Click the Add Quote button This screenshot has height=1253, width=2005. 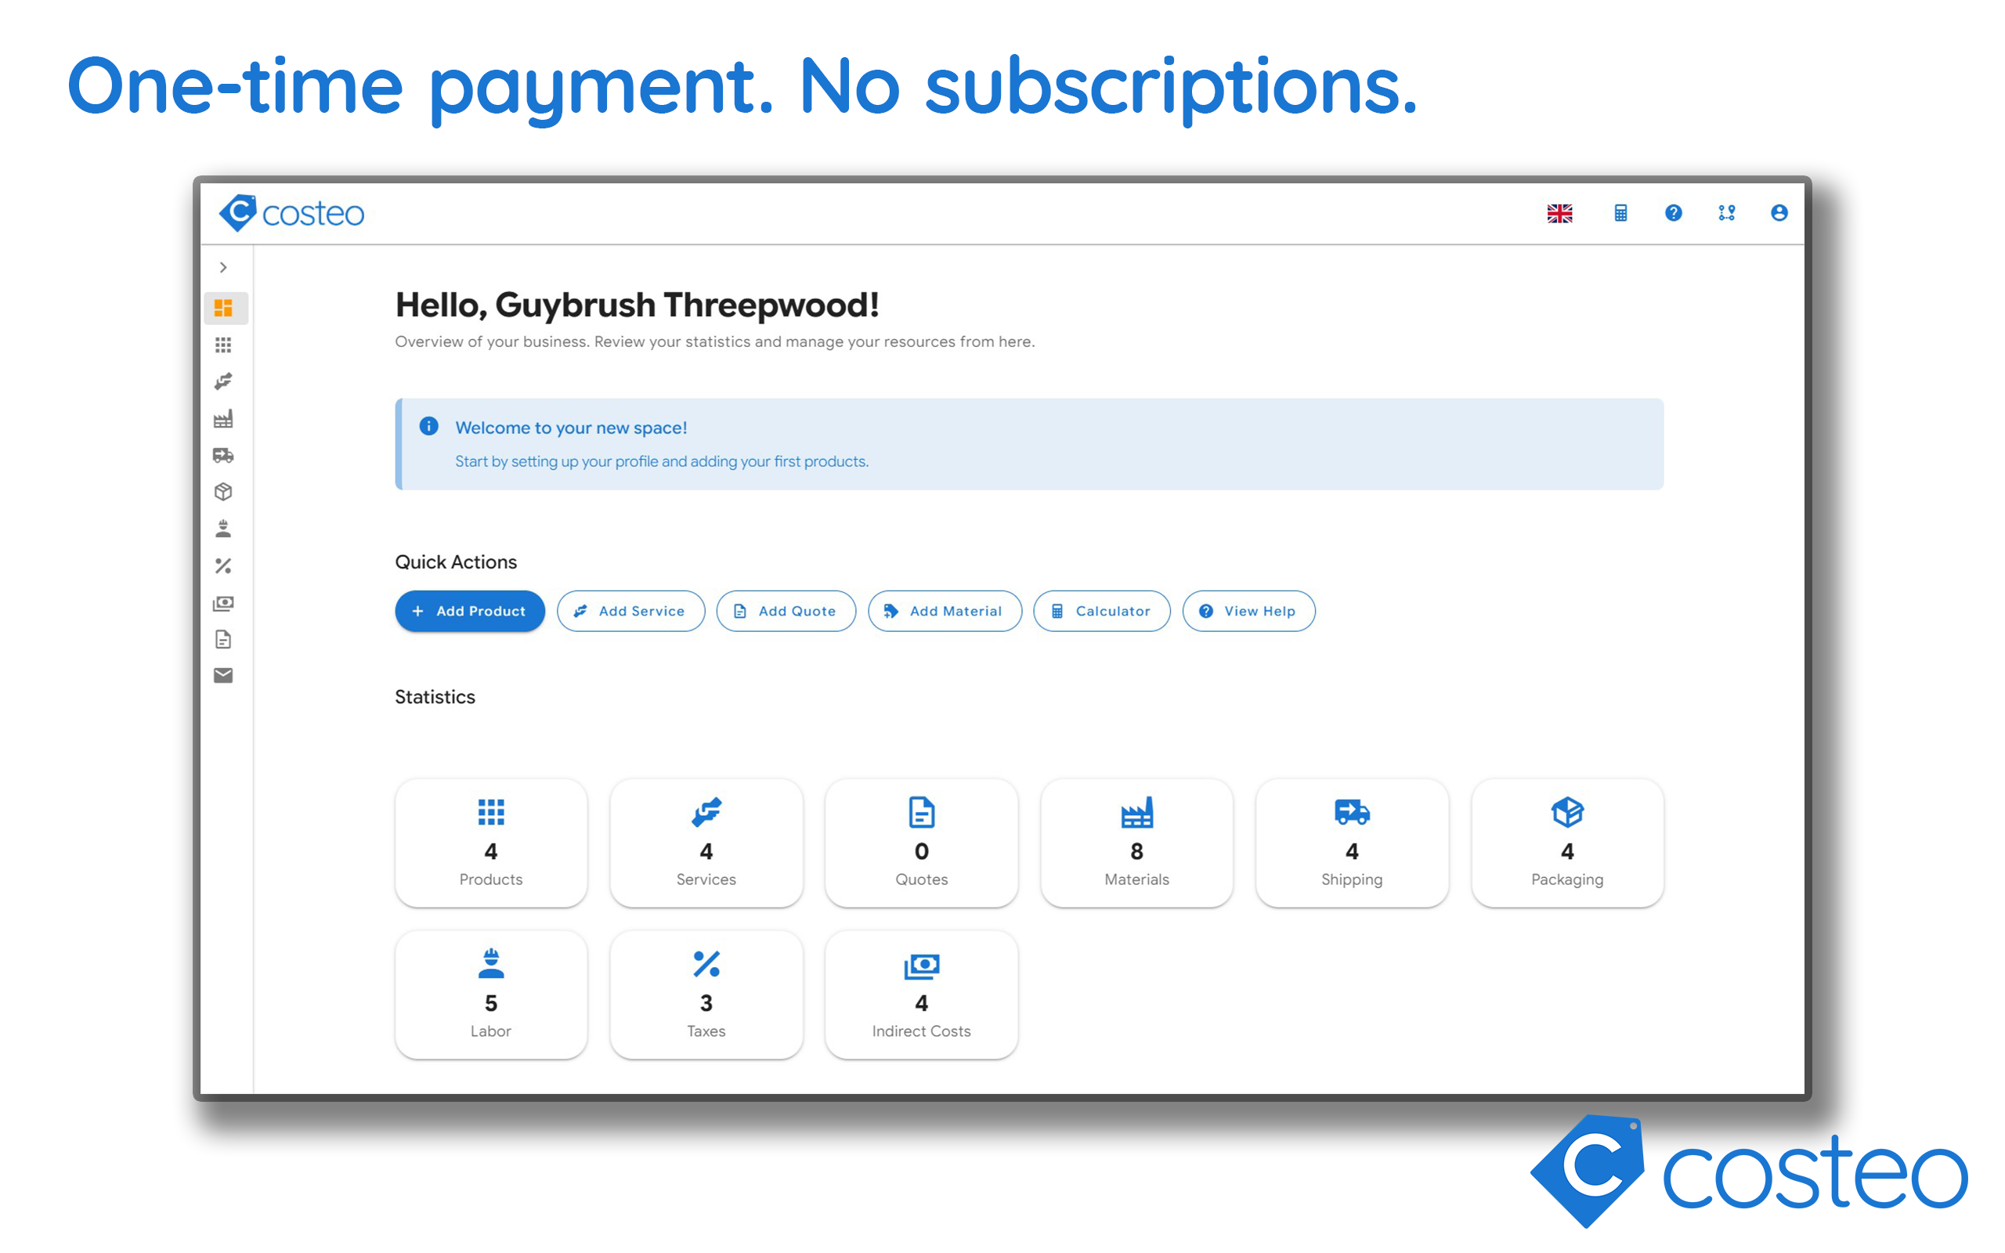pos(786,611)
